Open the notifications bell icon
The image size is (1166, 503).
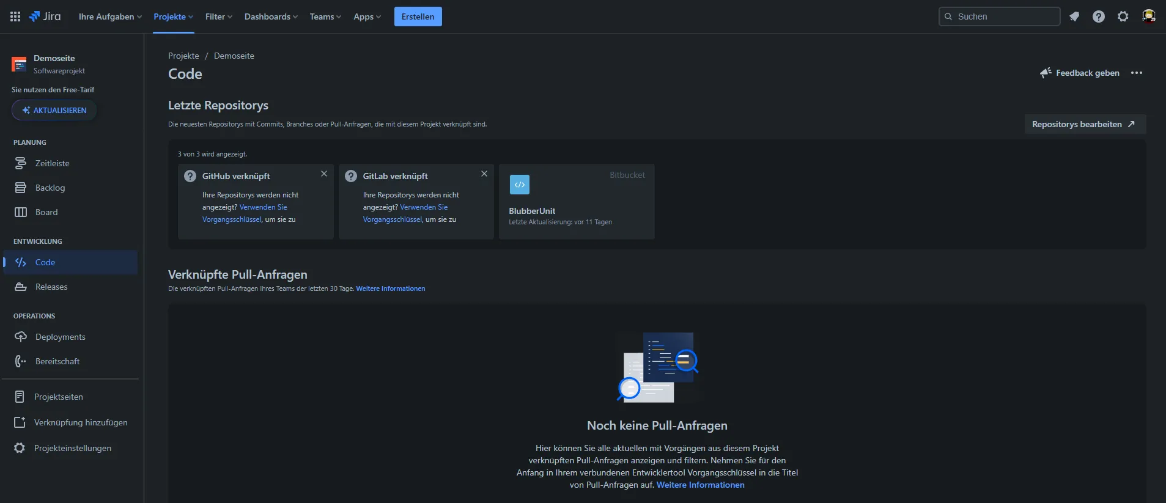point(1074,17)
